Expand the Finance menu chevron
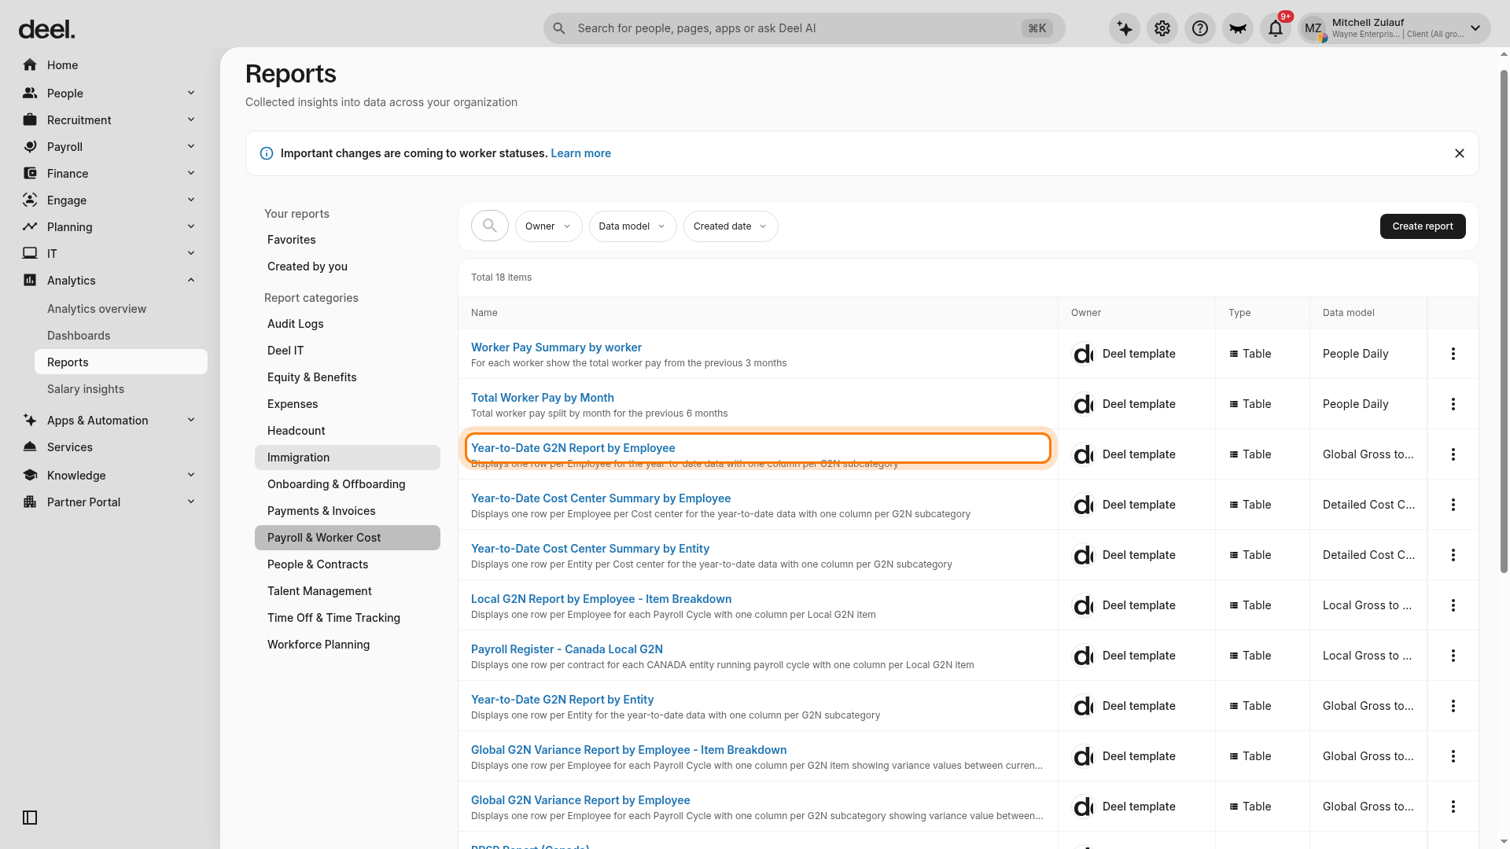 [x=191, y=174]
